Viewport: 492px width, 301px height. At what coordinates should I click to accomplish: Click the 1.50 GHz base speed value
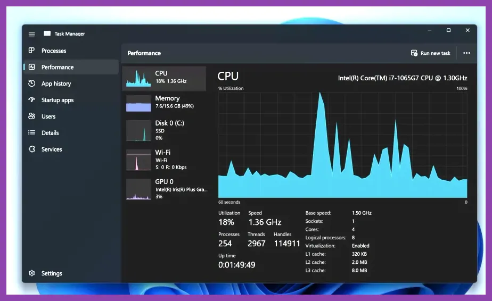tap(362, 213)
